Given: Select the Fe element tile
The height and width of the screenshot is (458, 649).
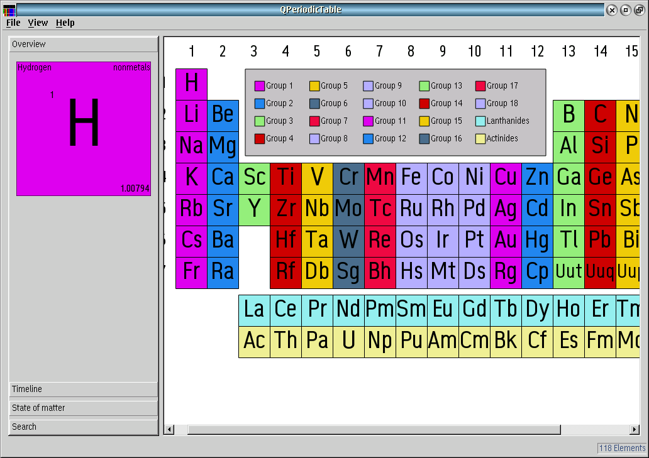Looking at the screenshot, I should tap(411, 177).
